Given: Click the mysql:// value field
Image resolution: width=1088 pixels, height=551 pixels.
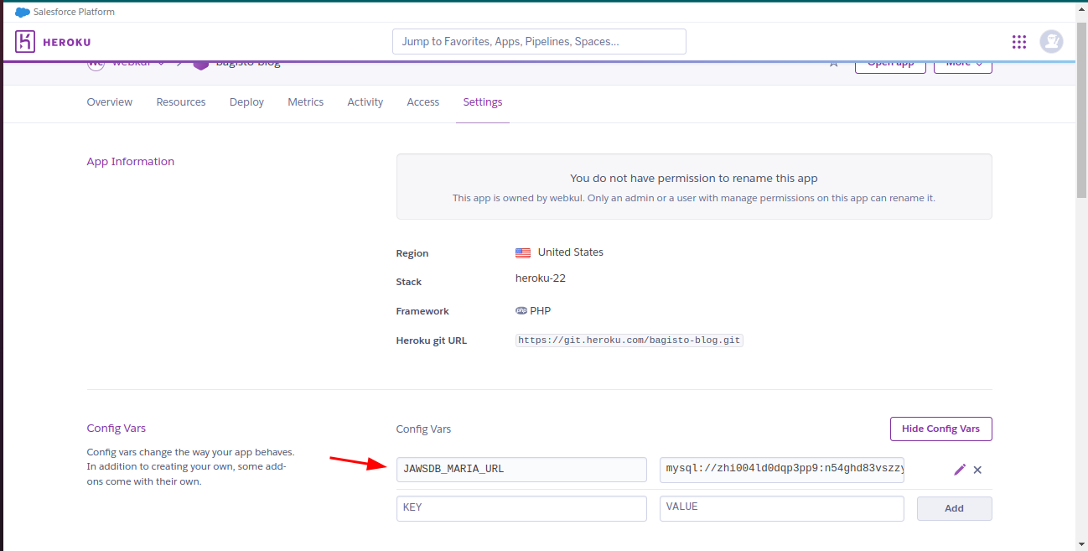Looking at the screenshot, I should point(782,470).
